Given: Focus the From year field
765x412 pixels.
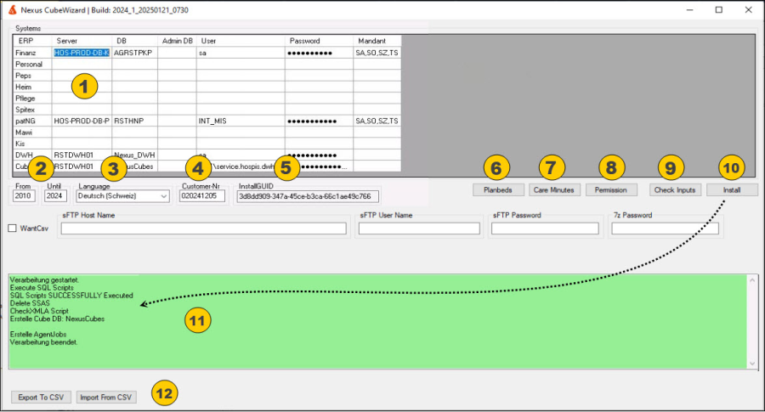Looking at the screenshot, I should [24, 196].
